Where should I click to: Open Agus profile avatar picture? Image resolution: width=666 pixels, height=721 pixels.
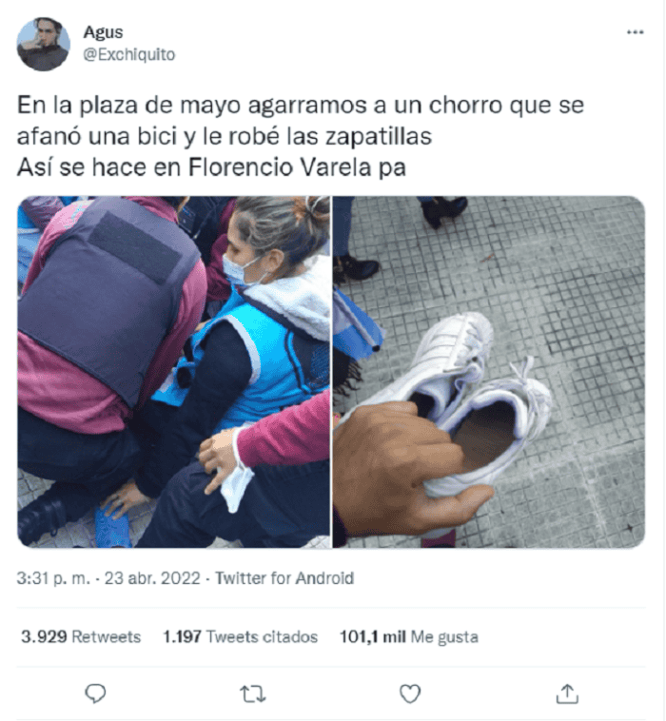coord(43,44)
